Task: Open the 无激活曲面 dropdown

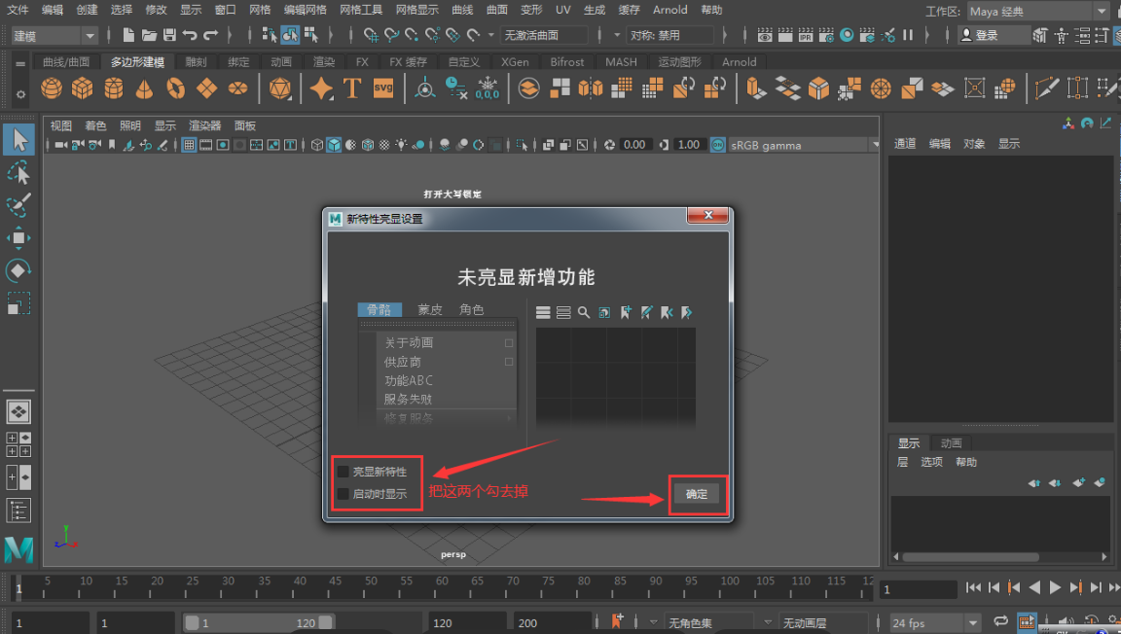Action: click(x=545, y=34)
